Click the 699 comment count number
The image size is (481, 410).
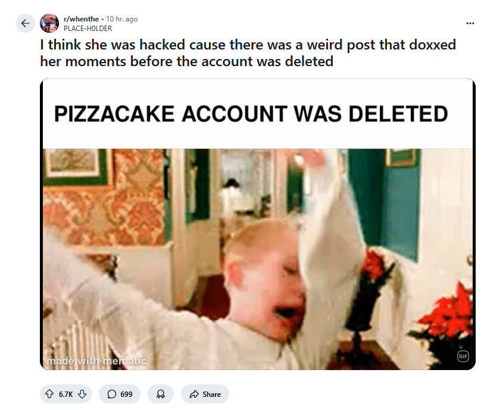pos(126,395)
